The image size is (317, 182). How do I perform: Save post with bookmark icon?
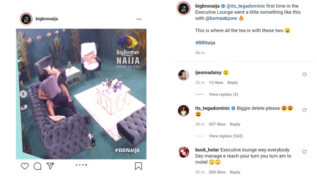(138, 166)
